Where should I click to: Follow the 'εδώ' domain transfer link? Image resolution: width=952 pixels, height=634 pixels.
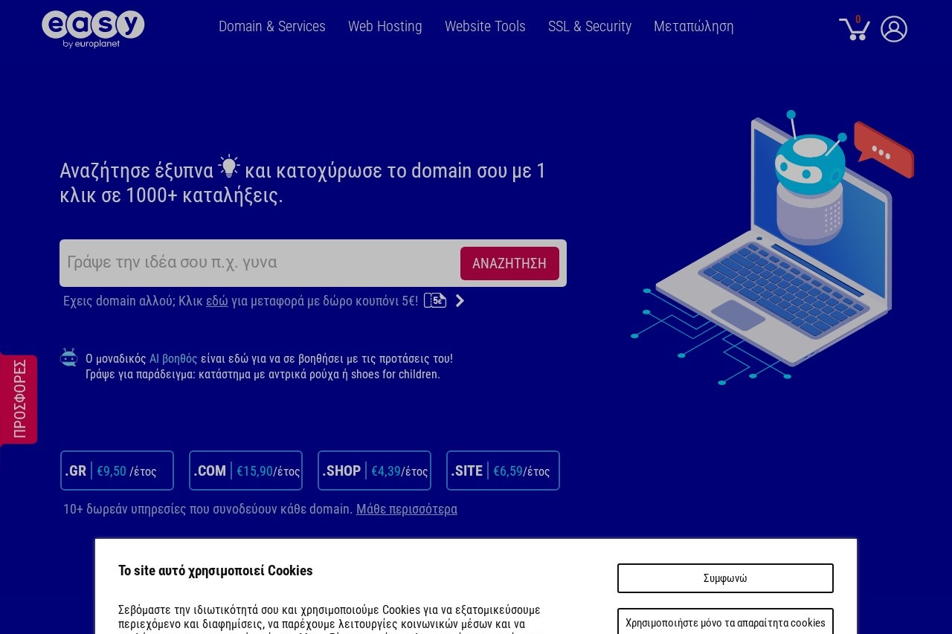pos(216,301)
